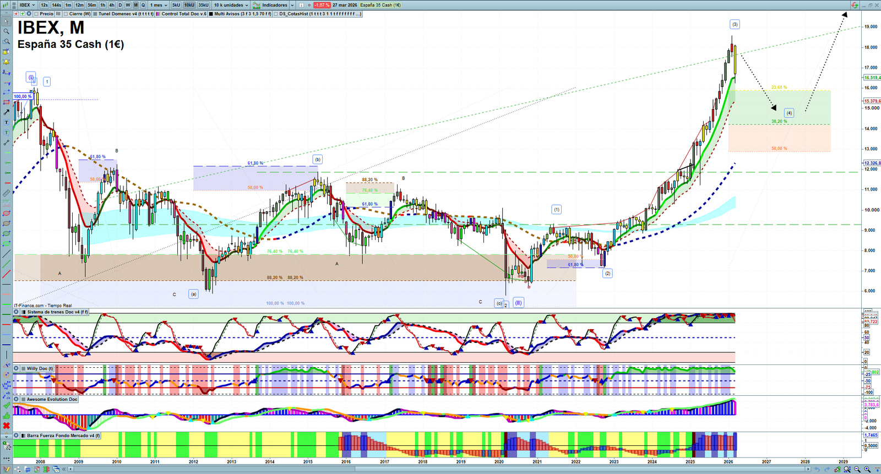Select the magnifier zoom tool in left toolbar
This screenshot has width=881, height=474.
6,31
